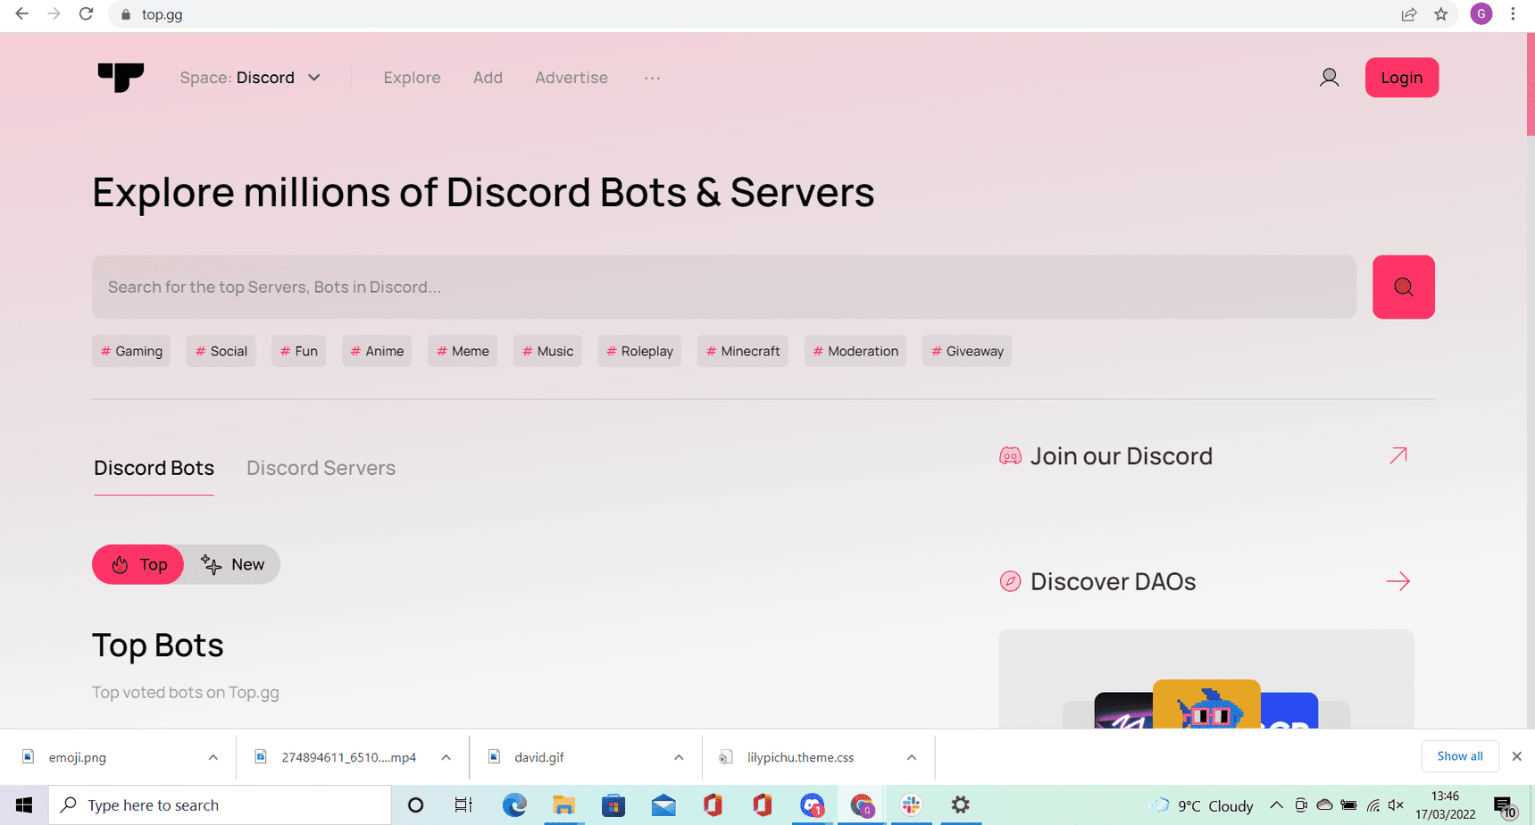The width and height of the screenshot is (1535, 825).
Task: Filter by the Fun tag
Action: click(x=299, y=351)
